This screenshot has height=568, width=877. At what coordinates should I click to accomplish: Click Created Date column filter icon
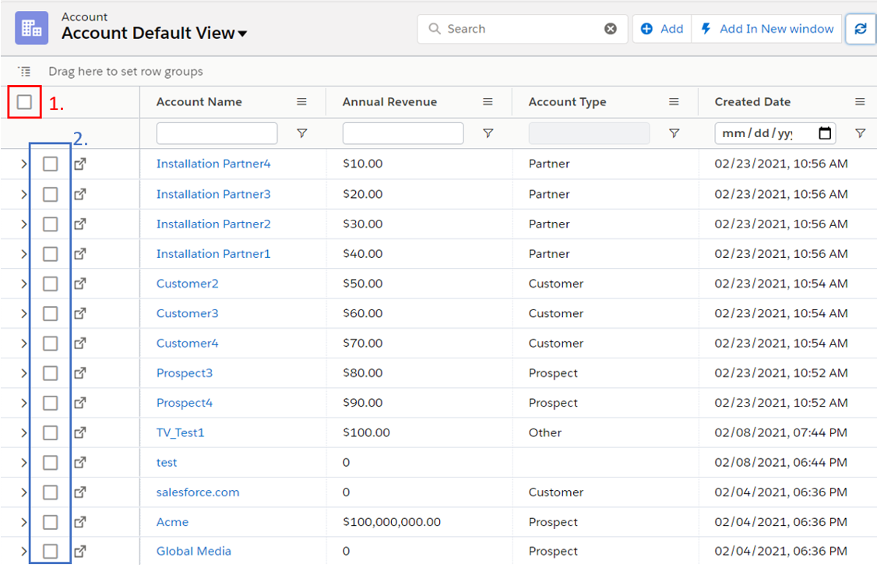tap(860, 133)
